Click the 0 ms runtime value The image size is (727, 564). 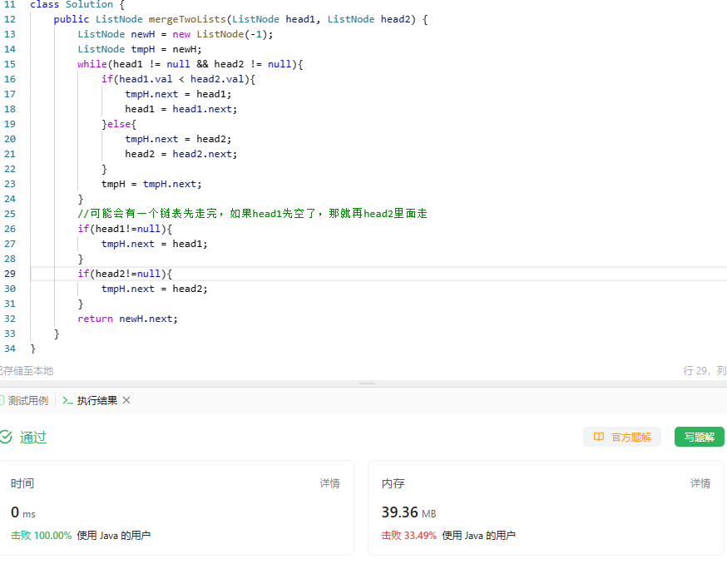pyautogui.click(x=23, y=512)
